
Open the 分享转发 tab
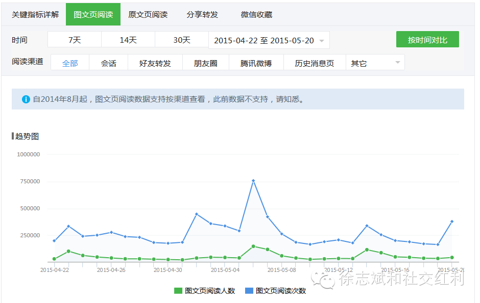click(x=202, y=15)
